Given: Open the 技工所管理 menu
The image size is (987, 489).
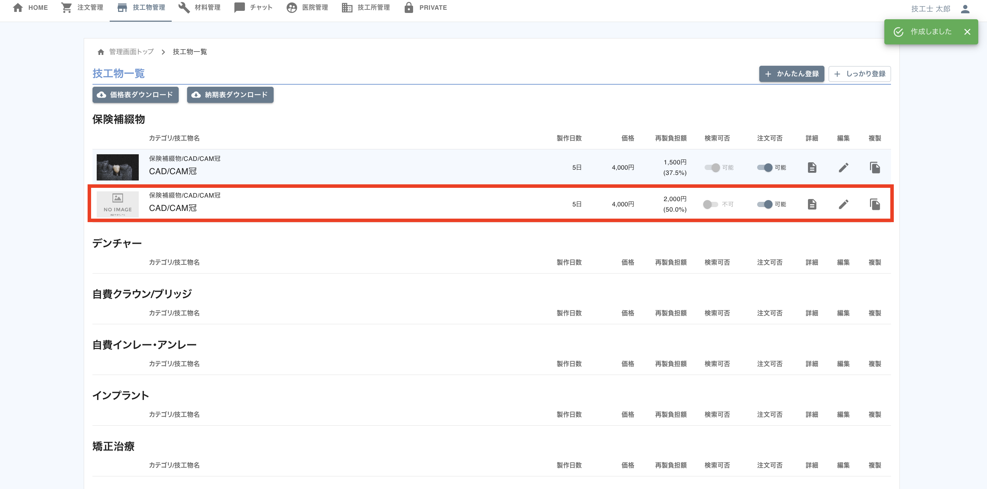Looking at the screenshot, I should [x=366, y=8].
